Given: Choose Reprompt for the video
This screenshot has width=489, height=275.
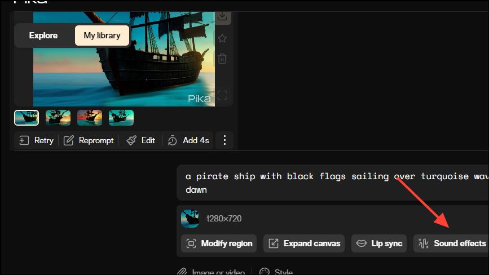Looking at the screenshot, I should [x=89, y=140].
